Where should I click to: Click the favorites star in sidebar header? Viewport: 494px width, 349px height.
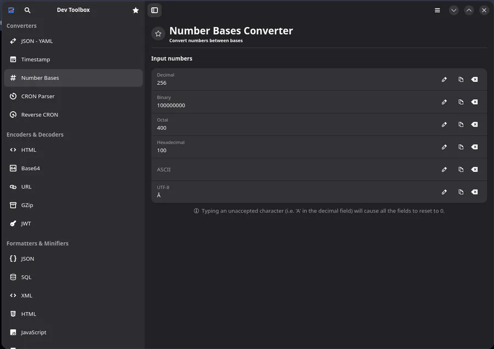136,10
